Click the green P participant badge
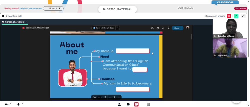 click(236, 16)
